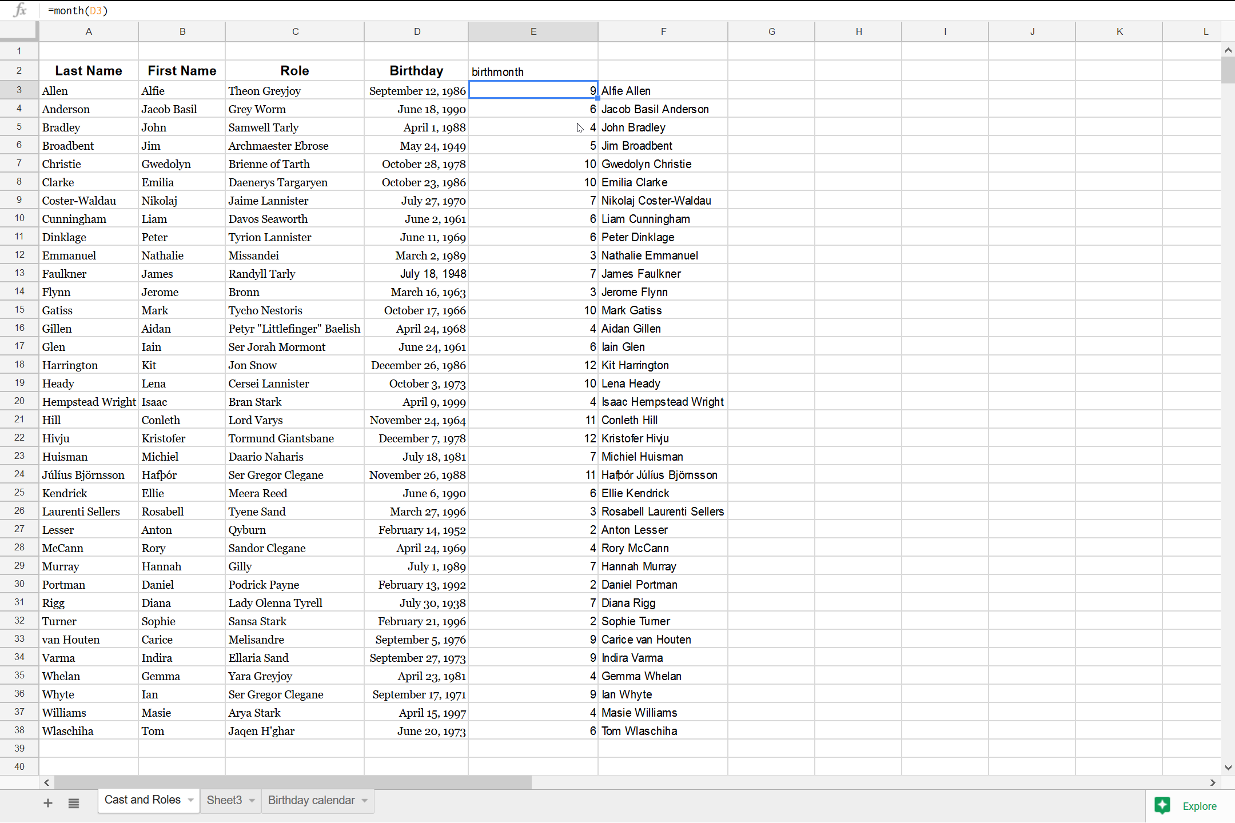
Task: Select the birthmonth header cell E2
Action: tap(532, 70)
